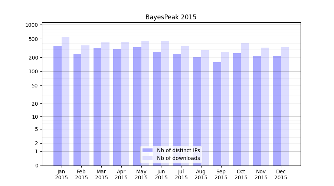
Task: Click the Feb 2015 x-axis label
Action: [x=81, y=174]
